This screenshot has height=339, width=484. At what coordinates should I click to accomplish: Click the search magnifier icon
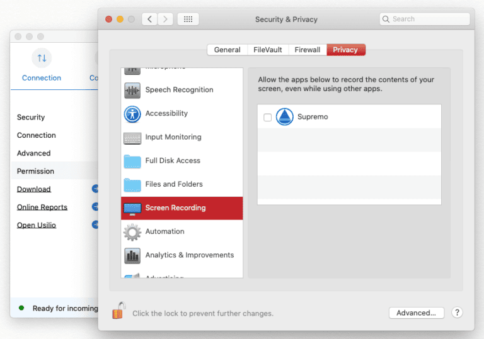386,19
